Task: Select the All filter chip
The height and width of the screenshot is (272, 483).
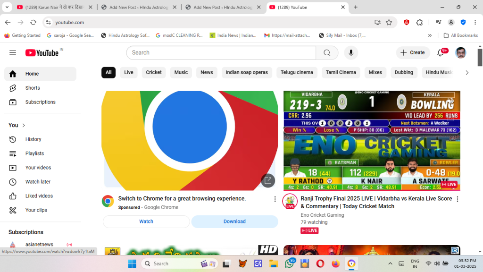Action: pyautogui.click(x=108, y=72)
